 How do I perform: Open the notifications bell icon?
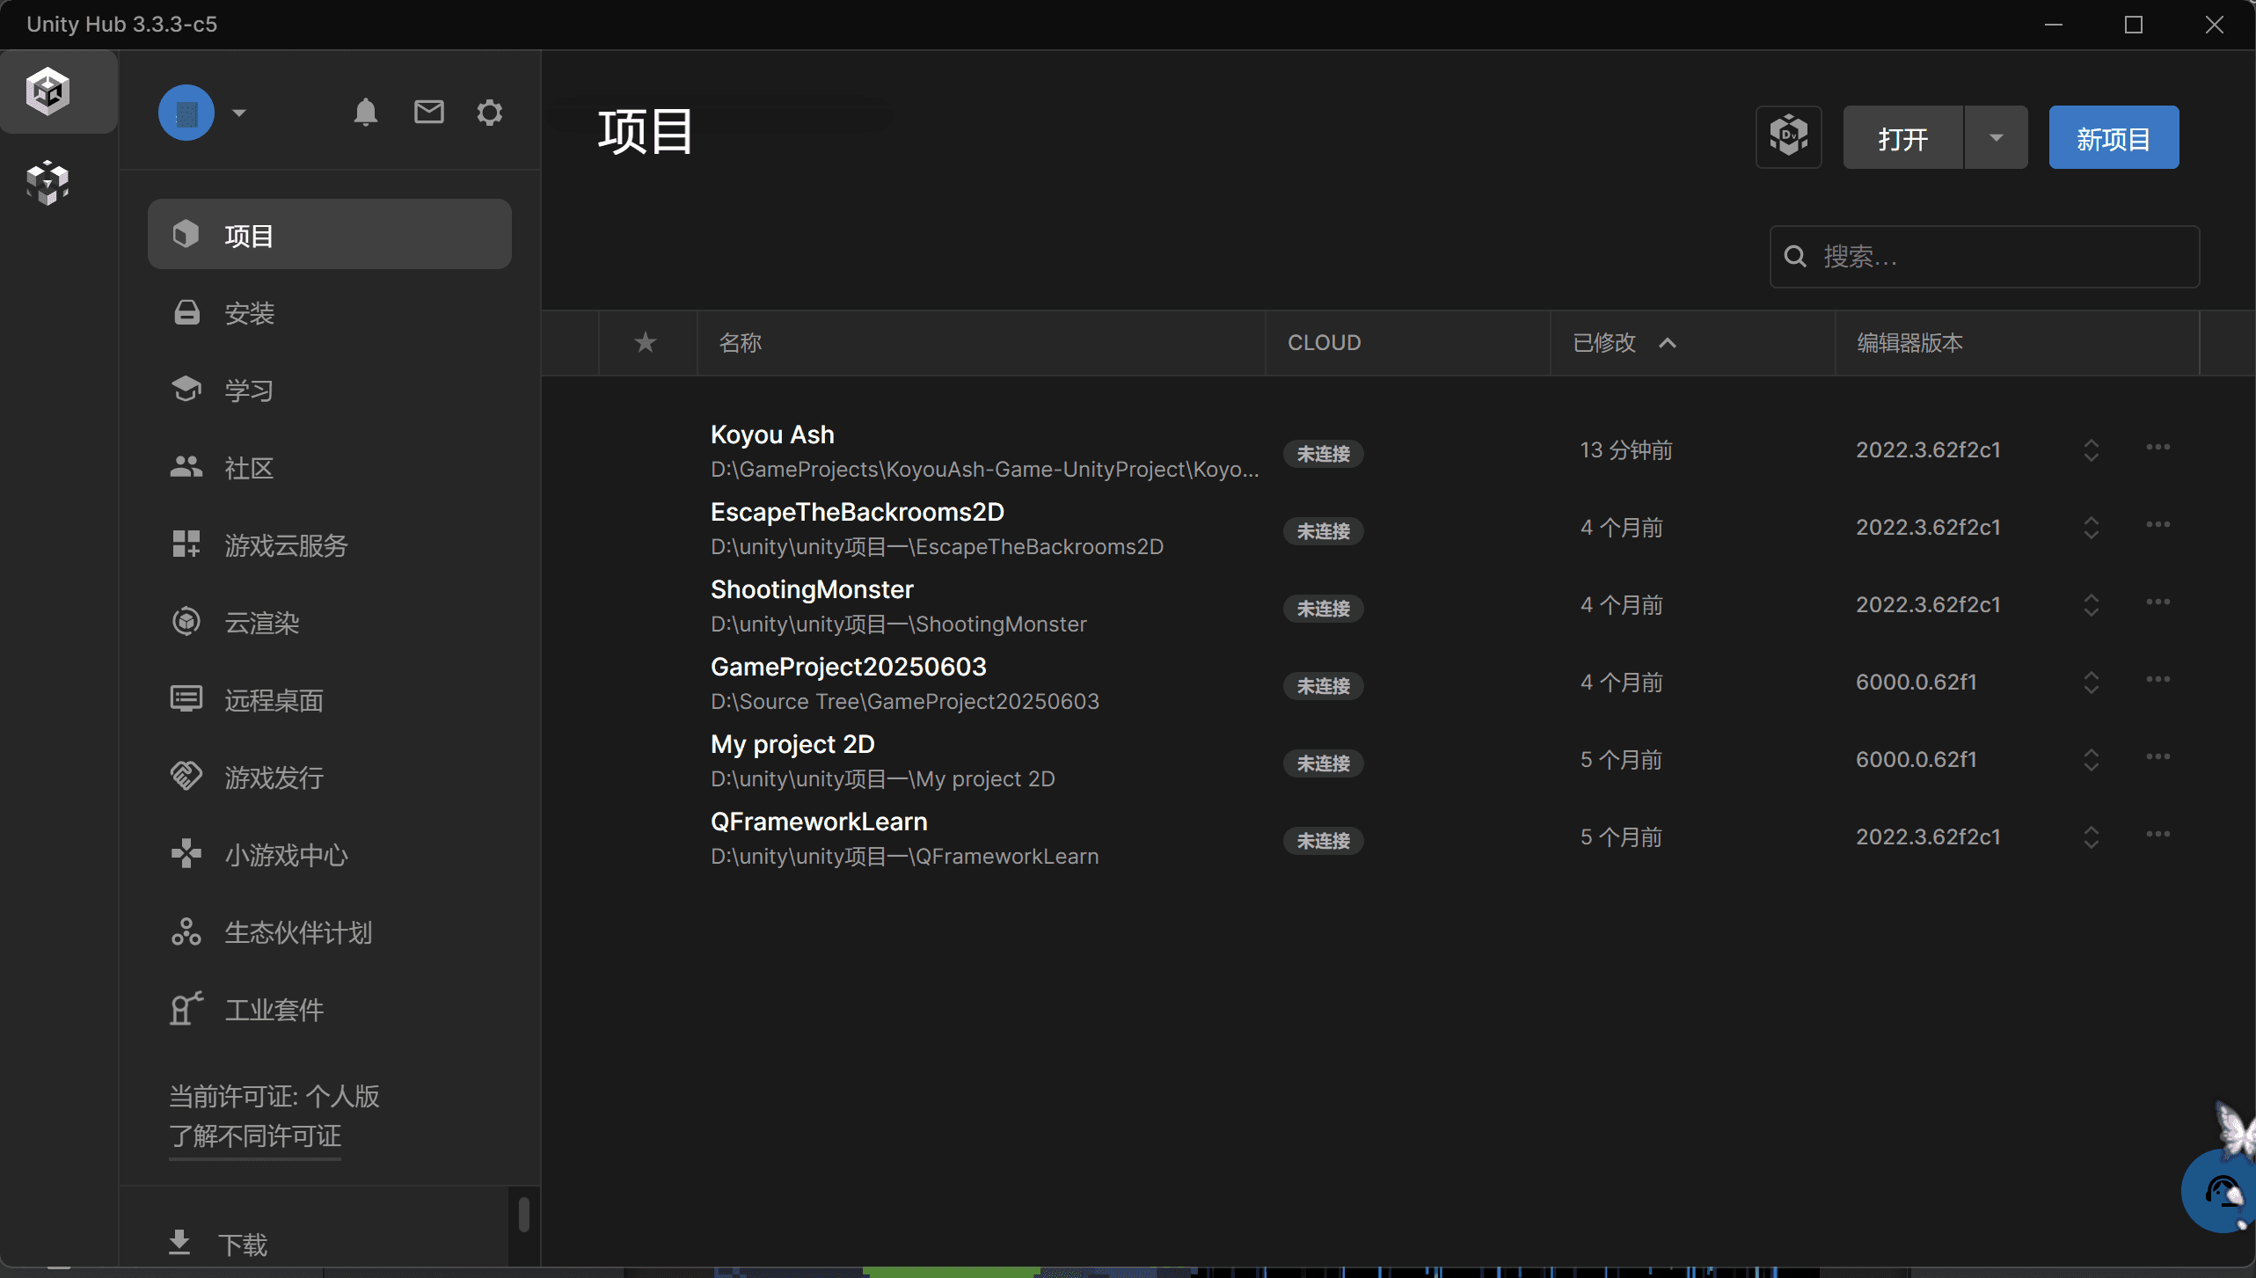[366, 113]
